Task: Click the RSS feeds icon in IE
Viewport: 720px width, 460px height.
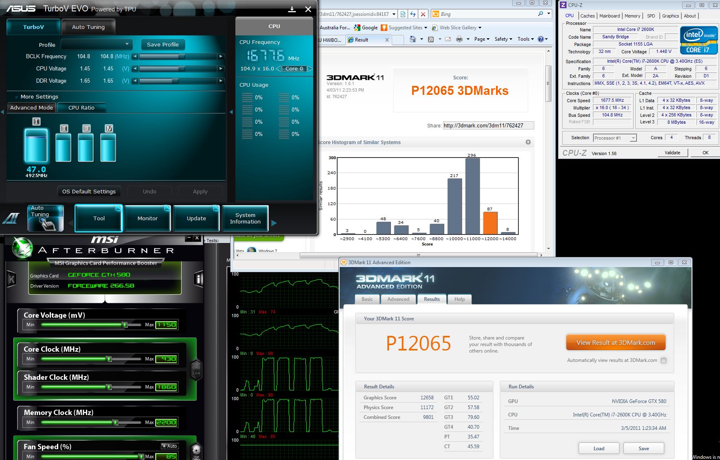Action: click(x=431, y=39)
